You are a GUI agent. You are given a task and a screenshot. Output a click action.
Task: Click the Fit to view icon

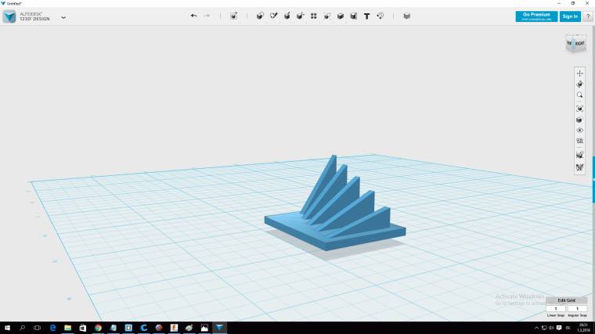point(579,109)
